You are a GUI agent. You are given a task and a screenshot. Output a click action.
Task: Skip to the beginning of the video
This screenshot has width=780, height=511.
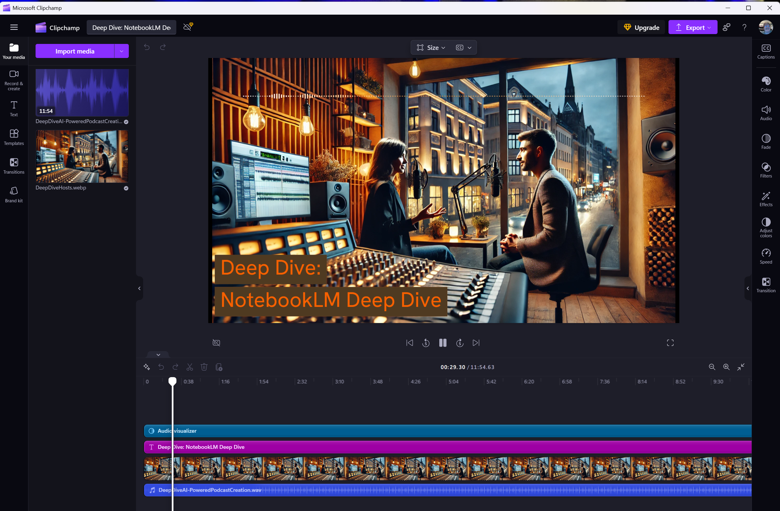click(x=409, y=343)
